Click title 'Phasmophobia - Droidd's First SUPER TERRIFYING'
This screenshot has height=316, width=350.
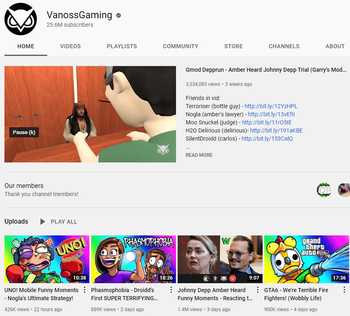(125, 294)
